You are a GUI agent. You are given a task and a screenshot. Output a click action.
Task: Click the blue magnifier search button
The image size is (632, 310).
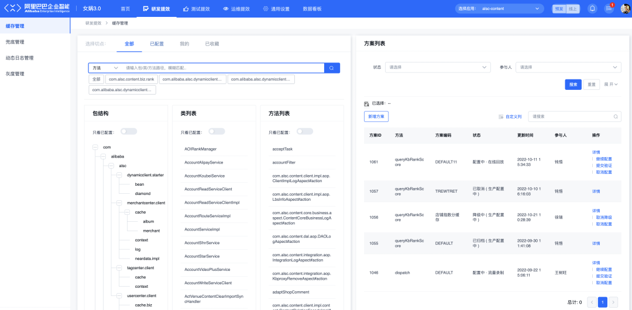(332, 68)
